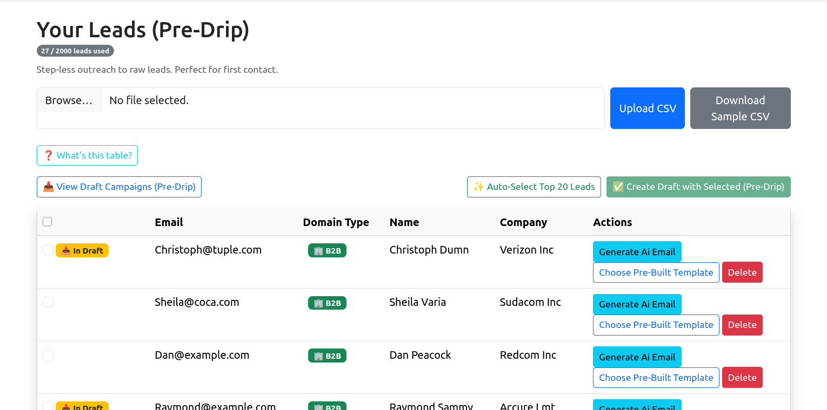Choose Pre-Built Template for Sheila Varia
827x410 pixels.
click(656, 325)
